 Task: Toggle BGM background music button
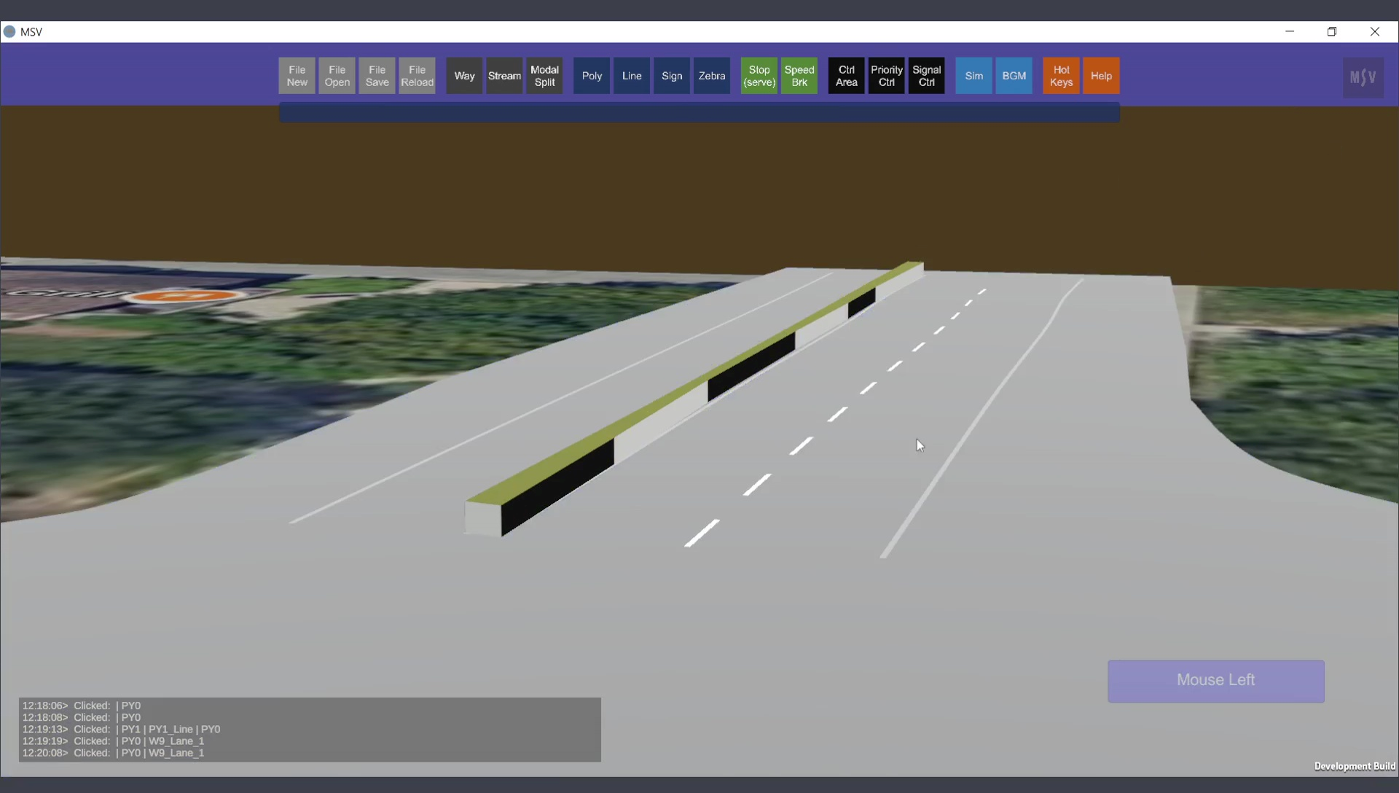(1014, 76)
